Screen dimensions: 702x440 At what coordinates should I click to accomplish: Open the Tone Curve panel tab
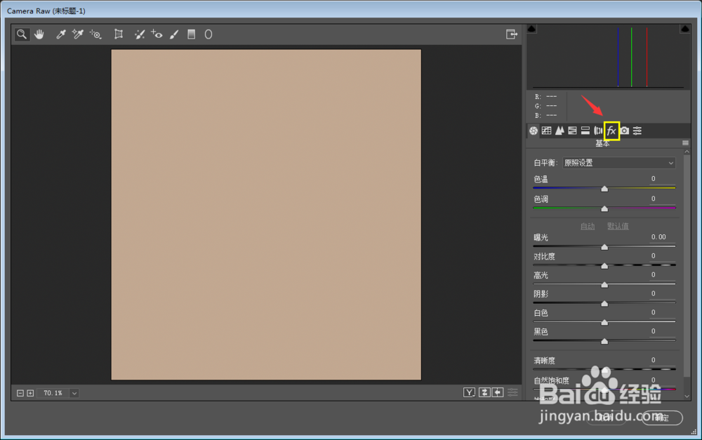(x=546, y=131)
